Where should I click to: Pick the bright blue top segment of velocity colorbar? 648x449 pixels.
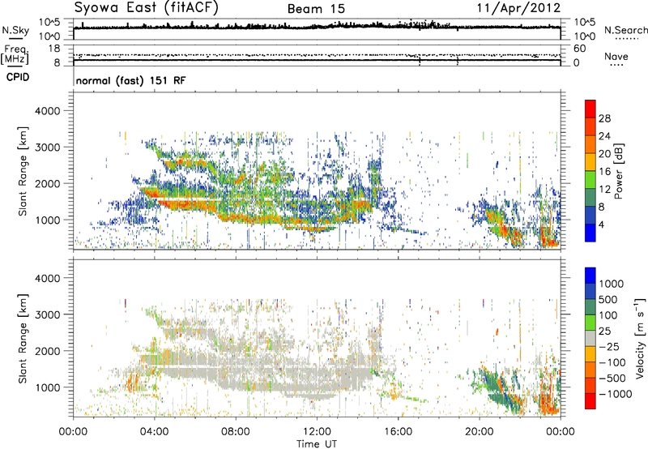(x=590, y=276)
